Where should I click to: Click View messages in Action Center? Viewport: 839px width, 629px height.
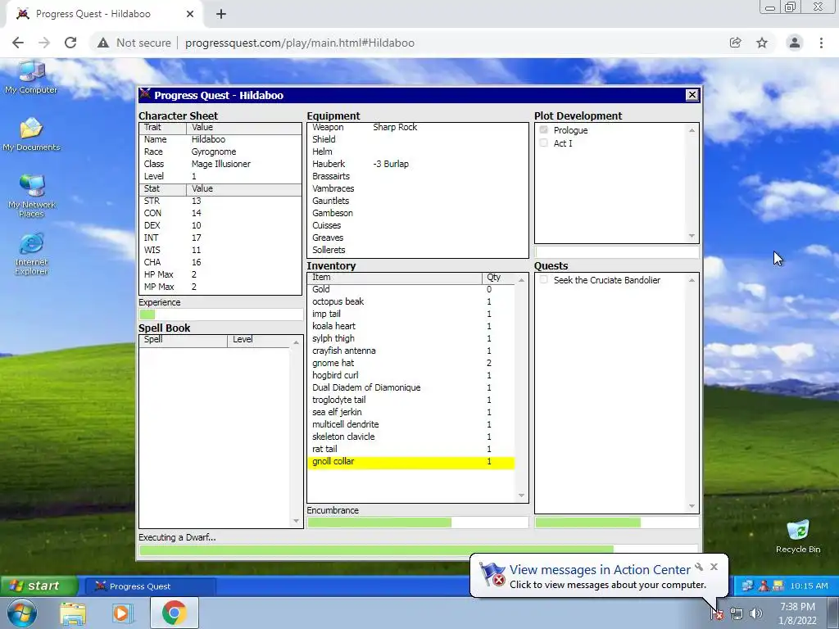point(600,570)
